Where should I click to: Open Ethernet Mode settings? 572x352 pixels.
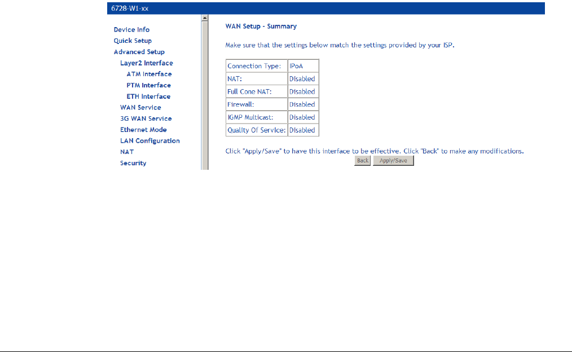coord(143,130)
